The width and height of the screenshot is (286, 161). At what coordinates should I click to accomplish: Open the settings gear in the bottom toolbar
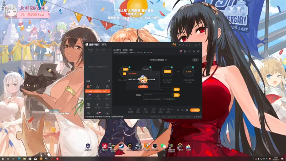[187, 110]
